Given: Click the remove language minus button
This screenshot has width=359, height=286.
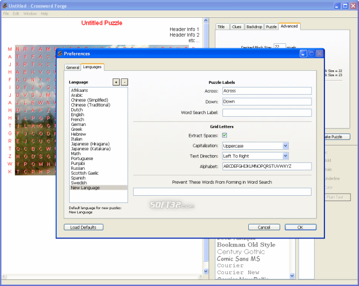Looking at the screenshot, I should [x=124, y=82].
